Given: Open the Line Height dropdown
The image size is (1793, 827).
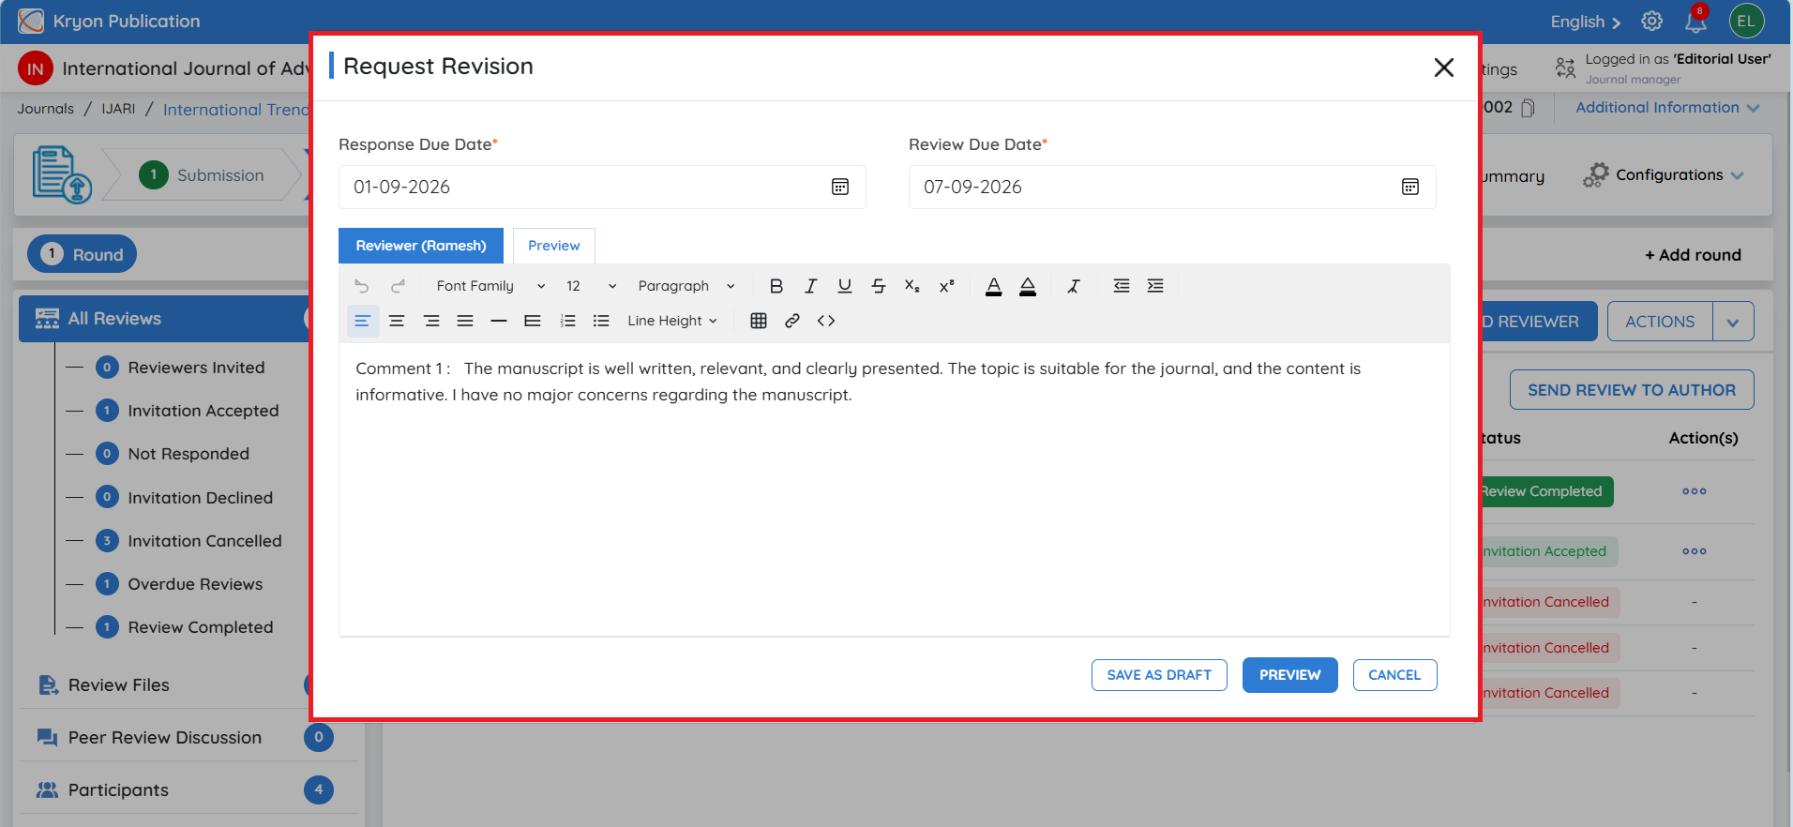Looking at the screenshot, I should pyautogui.click(x=672, y=321).
